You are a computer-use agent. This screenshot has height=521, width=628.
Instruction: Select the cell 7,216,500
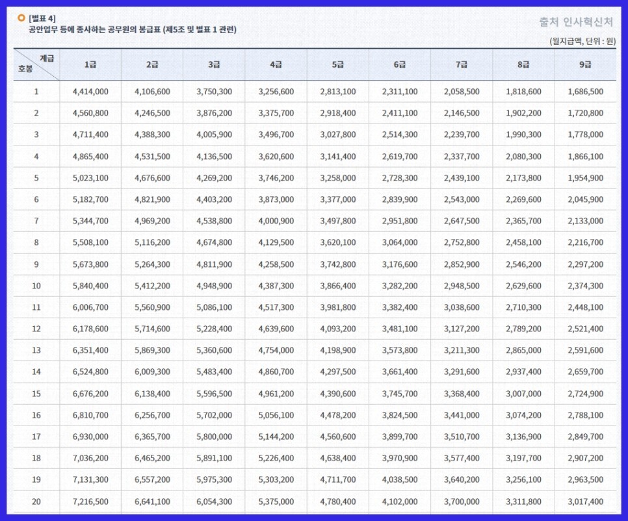coord(90,502)
